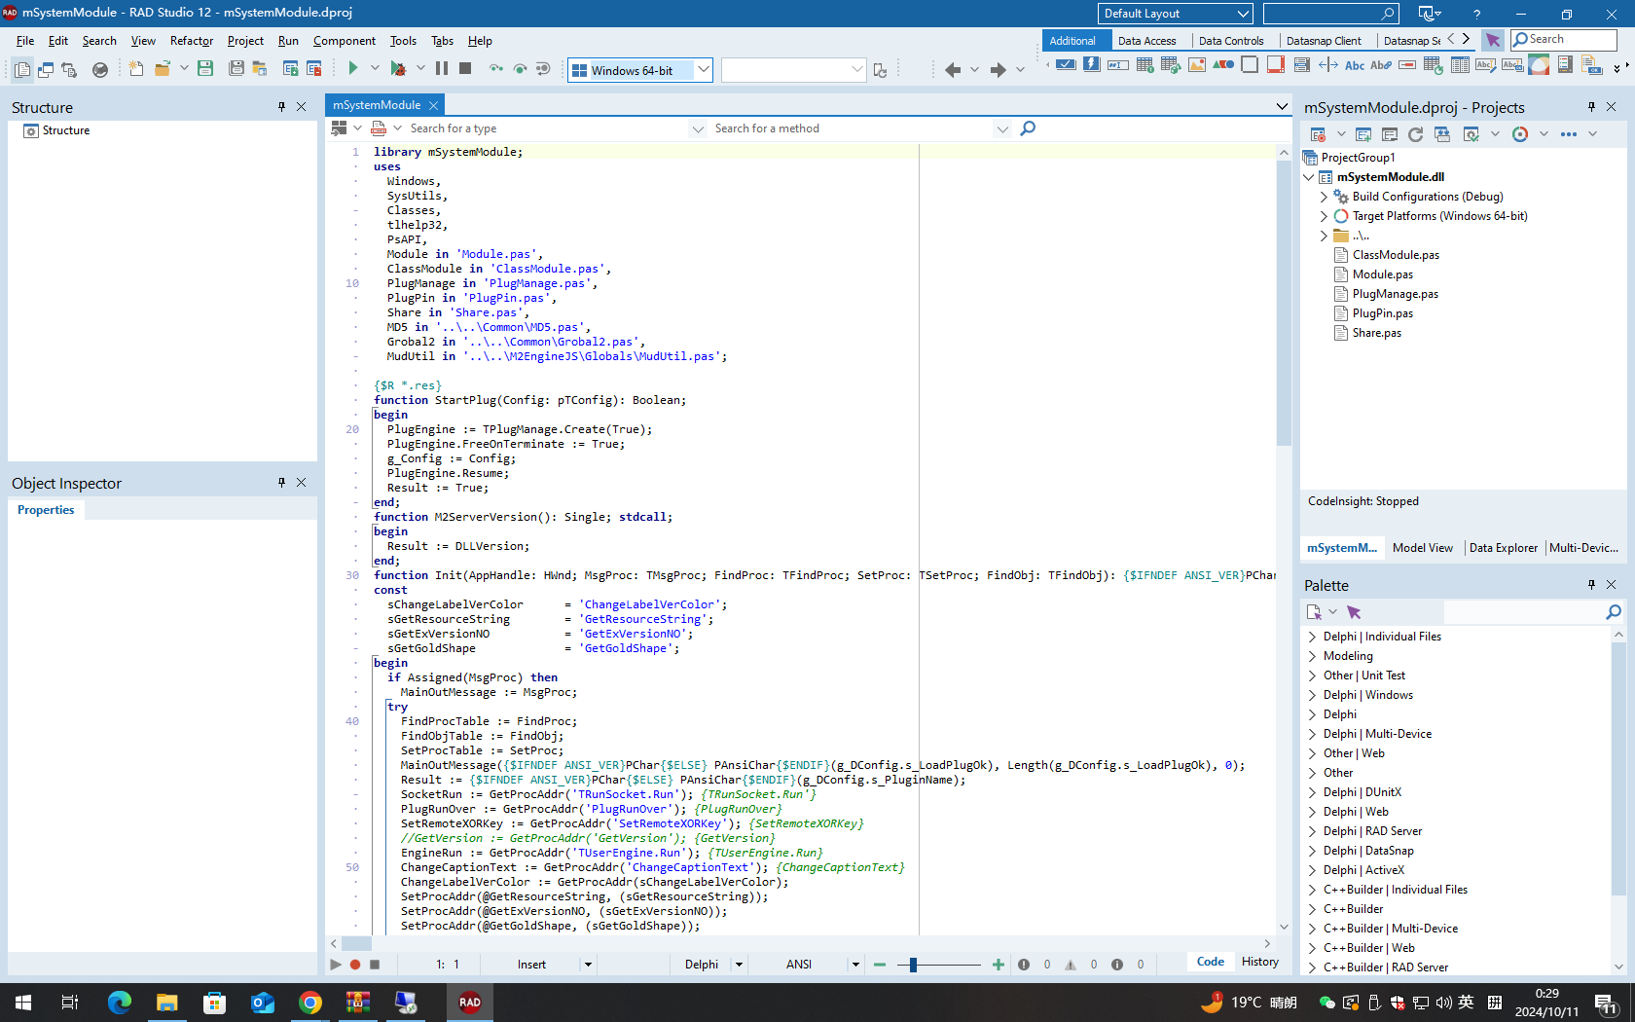Click the Pause toolbar button
This screenshot has width=1635, height=1022.
pyautogui.click(x=442, y=68)
